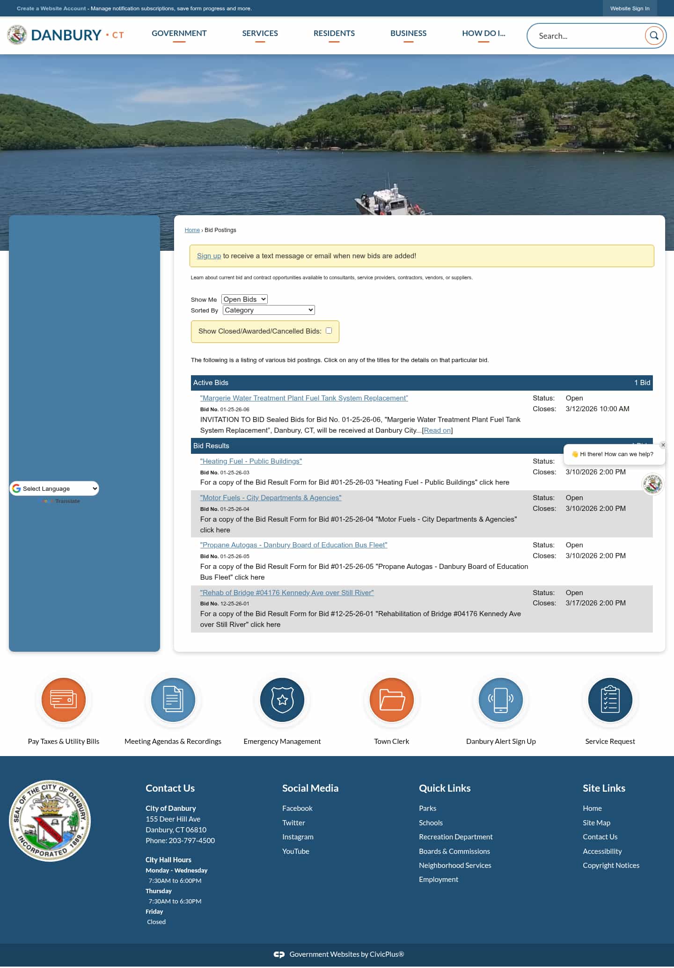
Task: Click the Instagram footer link
Action: [298, 837]
